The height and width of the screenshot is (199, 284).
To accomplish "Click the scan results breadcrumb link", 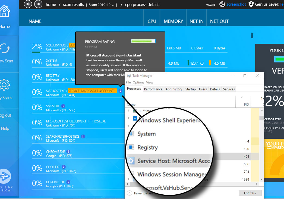I will [x=74, y=5].
